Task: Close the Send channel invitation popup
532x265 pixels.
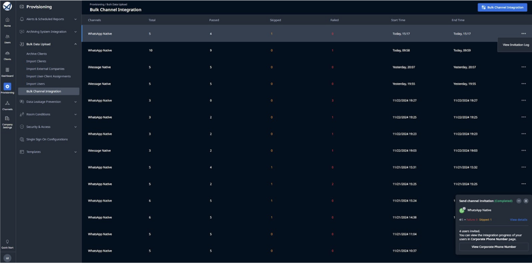Action: 526,201
